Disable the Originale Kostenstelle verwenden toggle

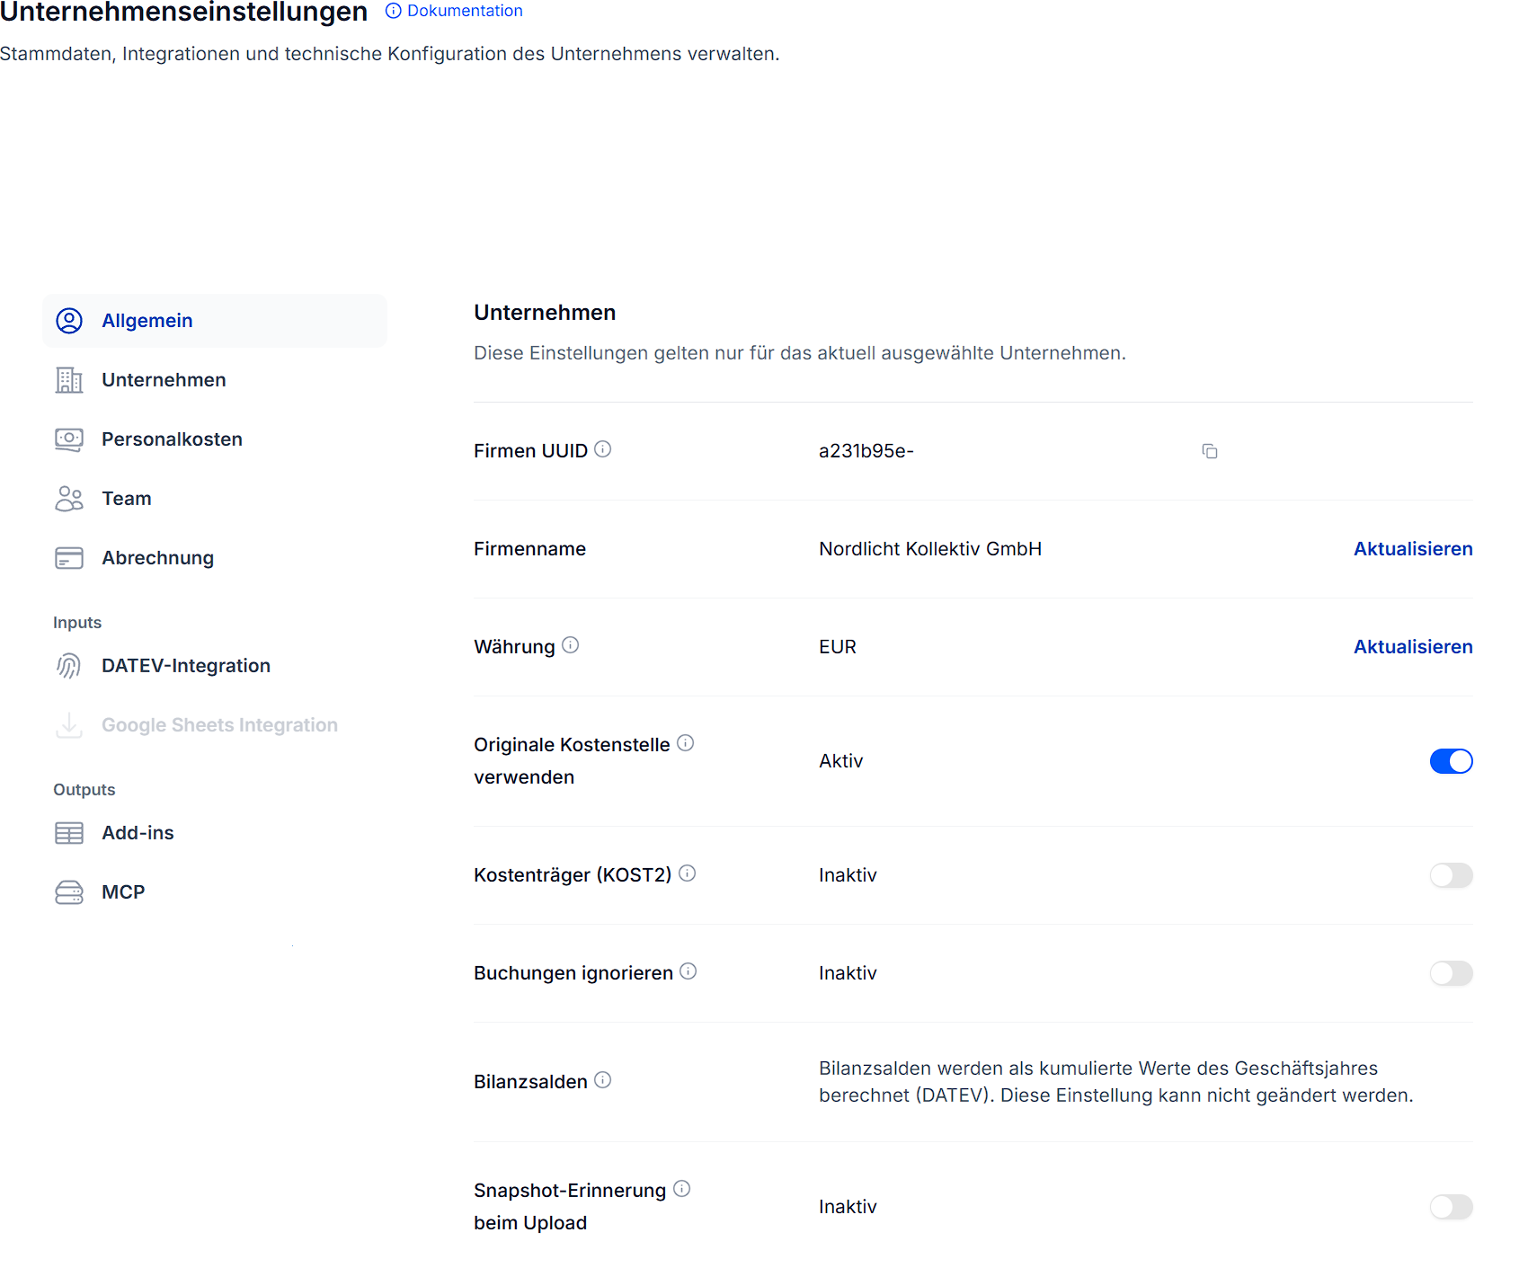coord(1451,761)
